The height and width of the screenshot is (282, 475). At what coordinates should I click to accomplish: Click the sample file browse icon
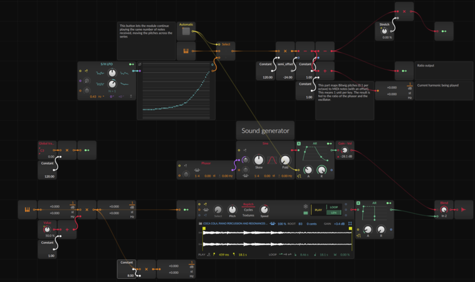point(201,224)
